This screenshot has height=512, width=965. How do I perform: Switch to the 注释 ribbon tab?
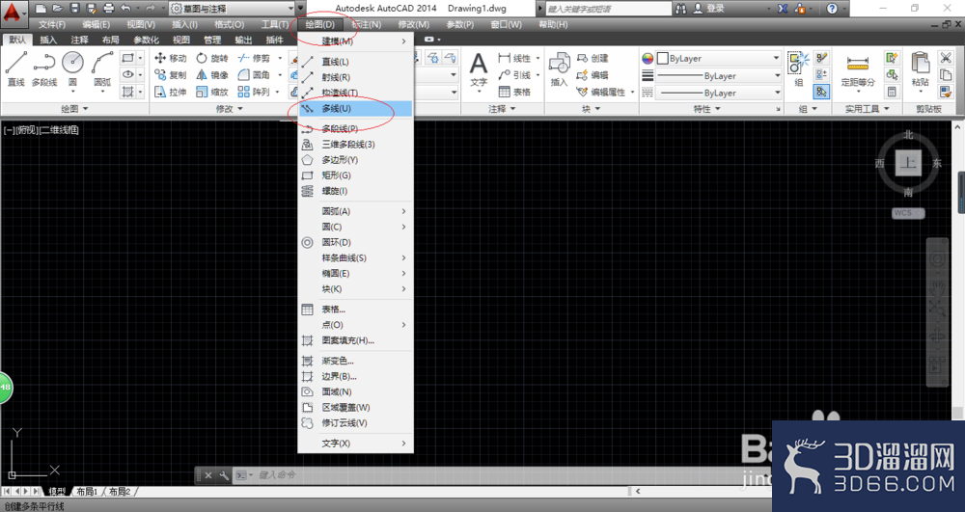(79, 40)
